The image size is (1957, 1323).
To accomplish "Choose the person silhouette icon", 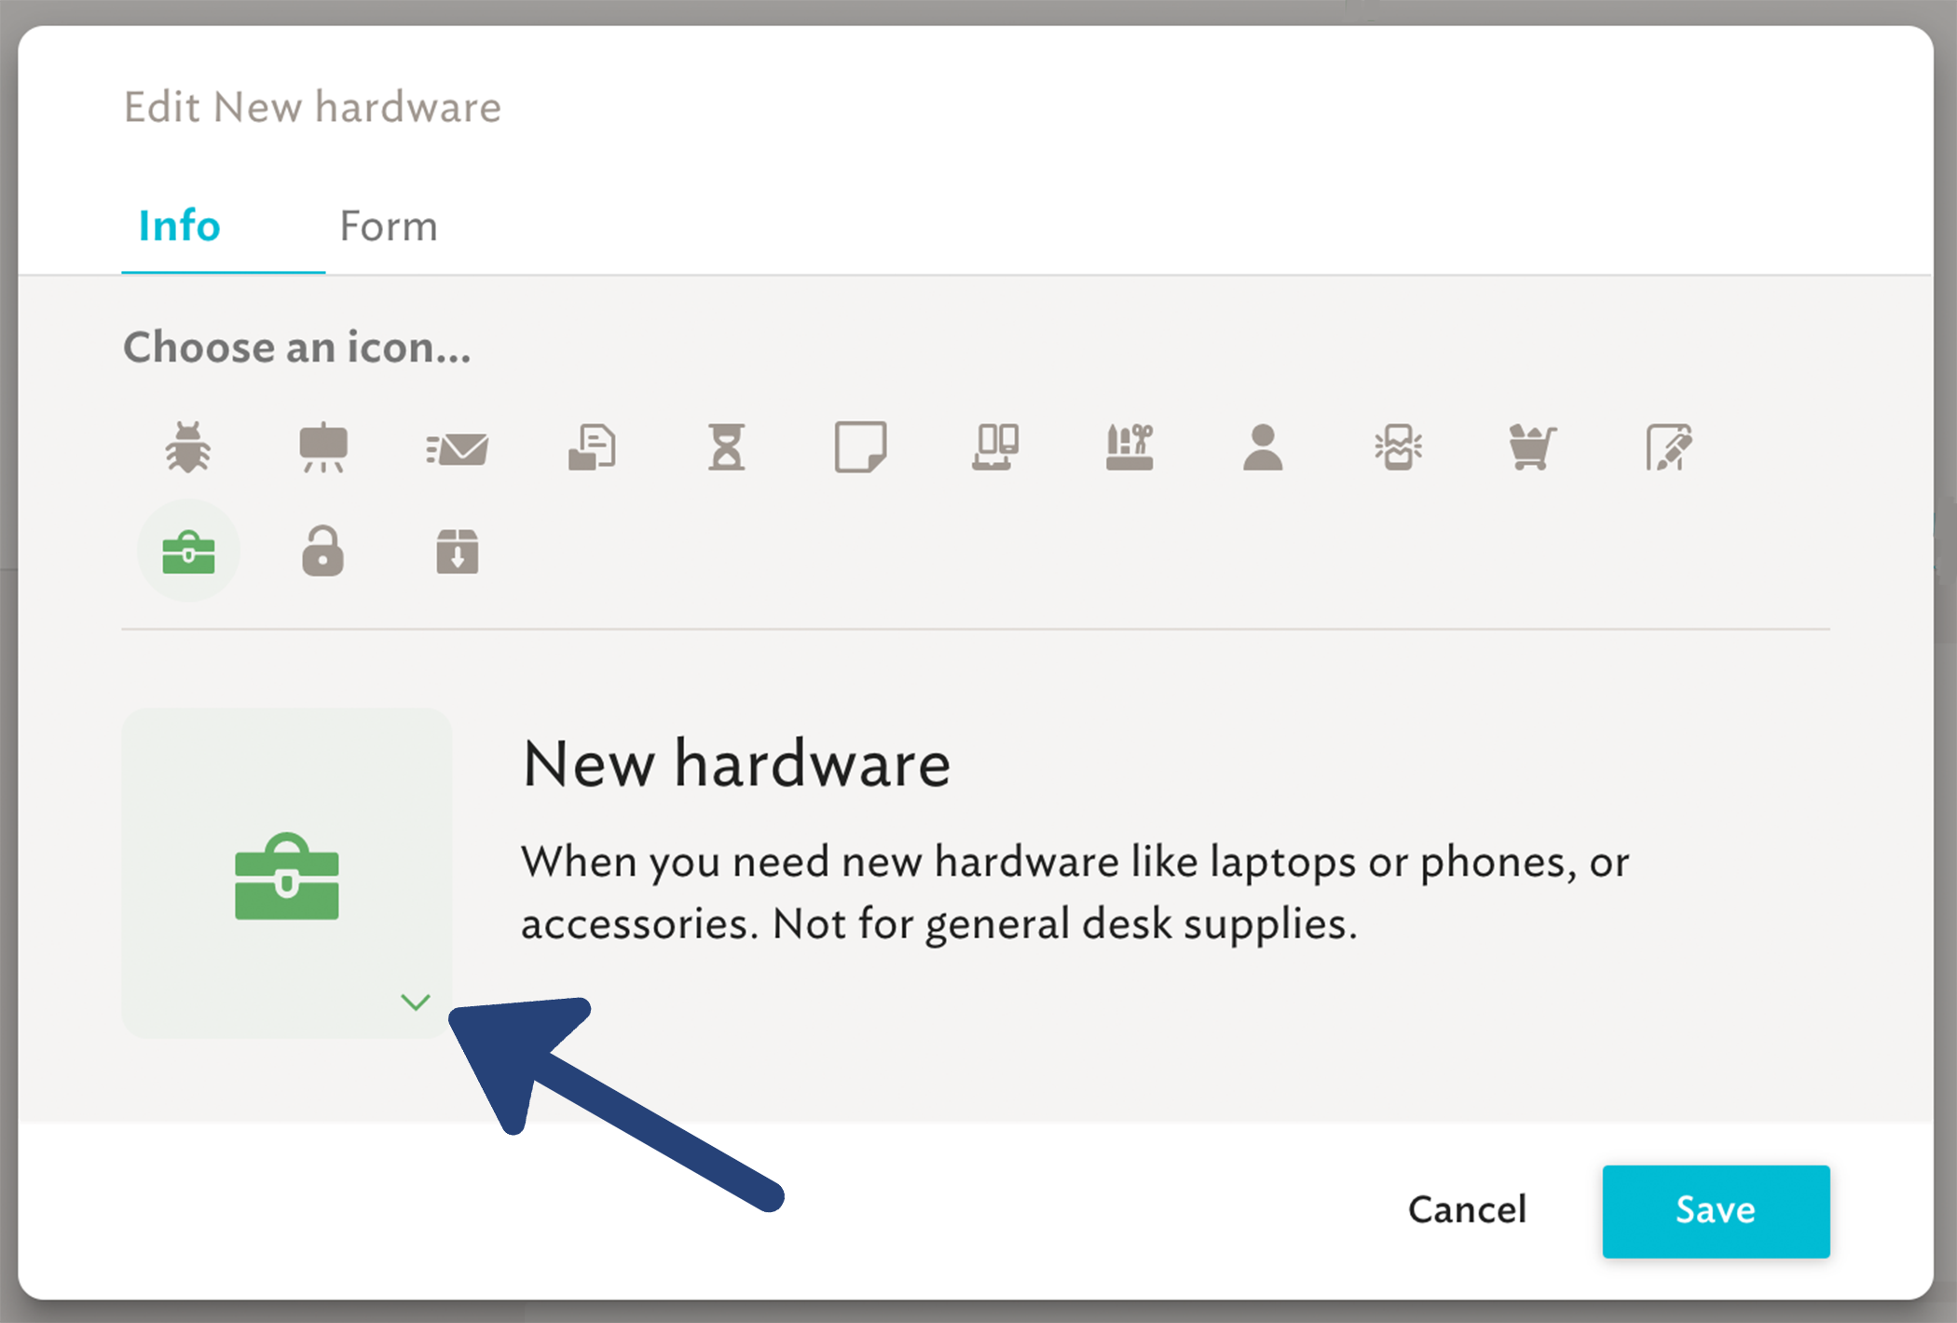I will [1263, 447].
